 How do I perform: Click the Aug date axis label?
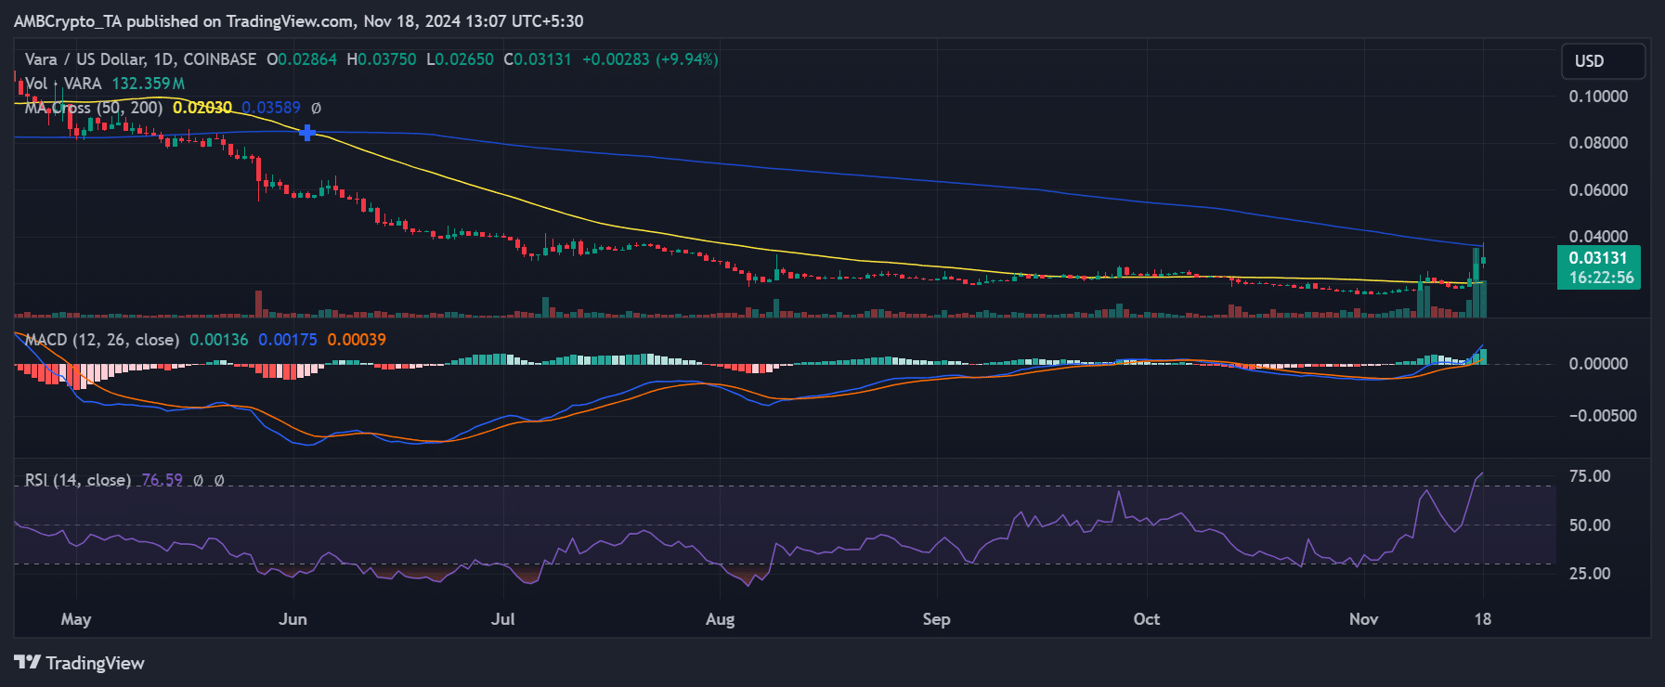720,619
